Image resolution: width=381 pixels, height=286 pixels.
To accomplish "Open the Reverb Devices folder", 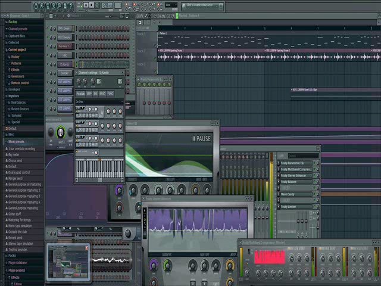I will click(20, 109).
